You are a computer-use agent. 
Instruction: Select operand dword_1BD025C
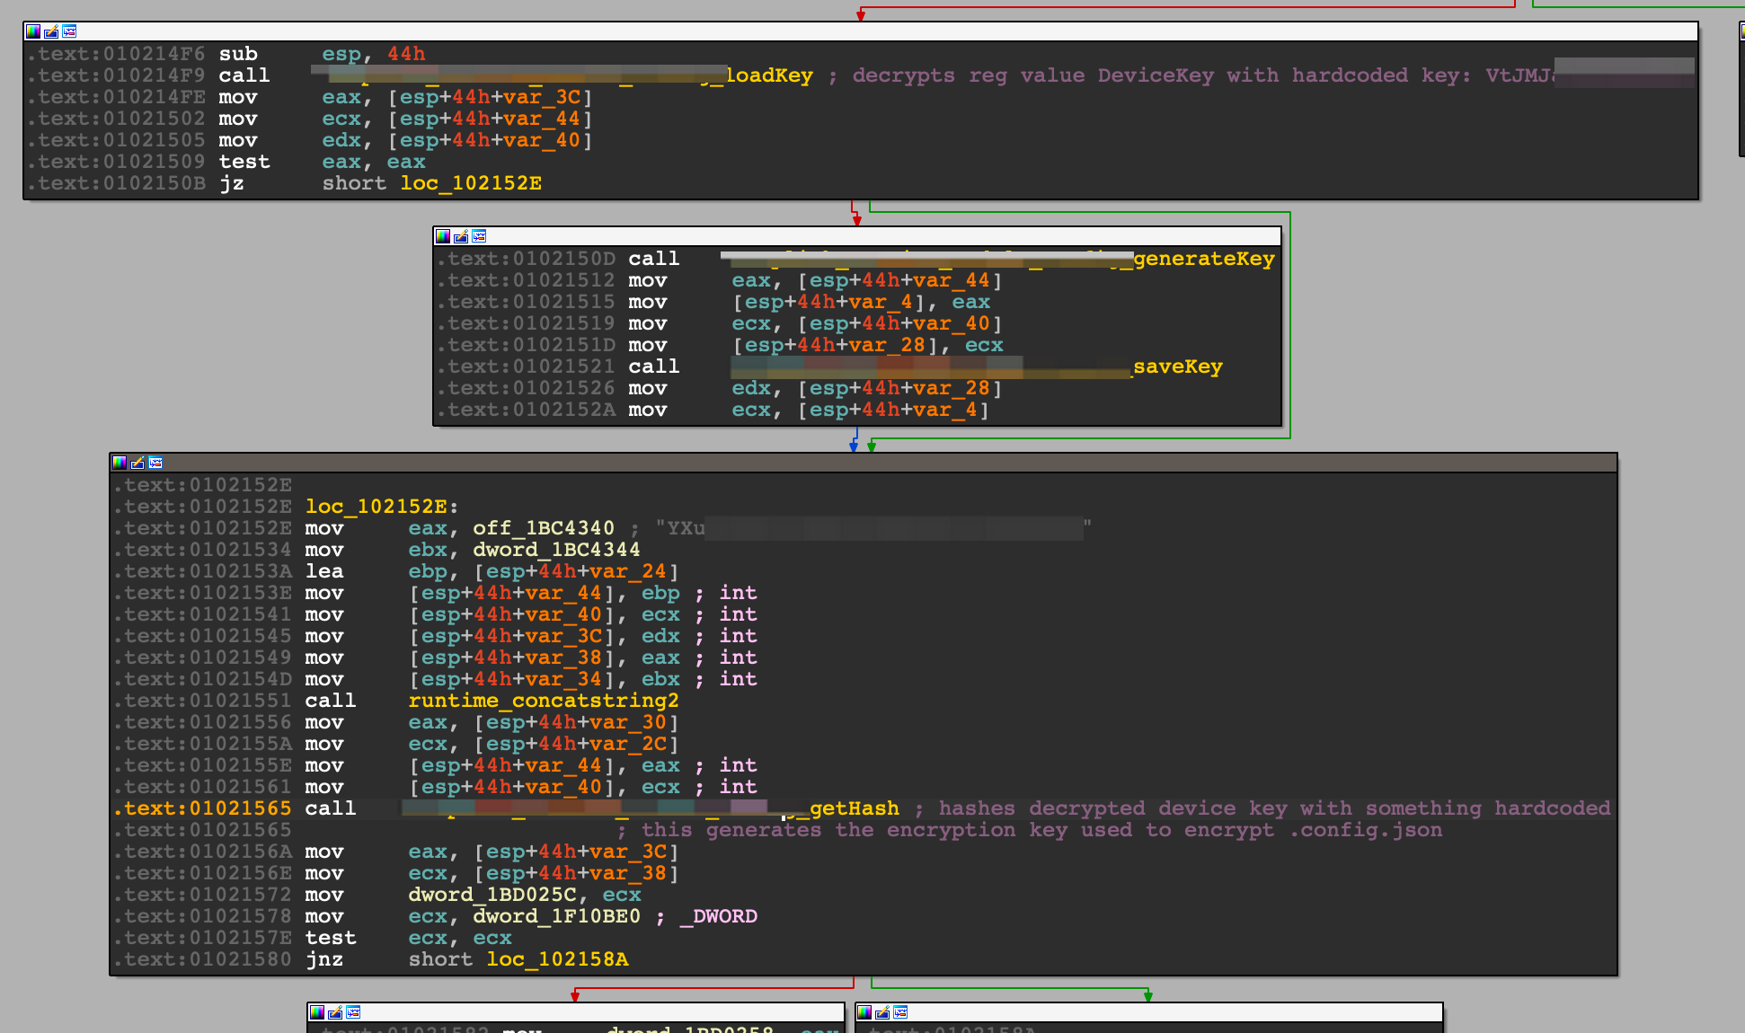tap(492, 895)
